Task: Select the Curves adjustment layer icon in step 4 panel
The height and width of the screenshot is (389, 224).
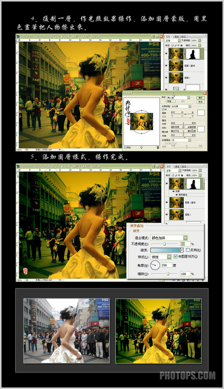Action: coord(176,89)
